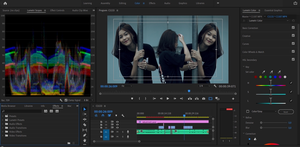This screenshot has height=147, width=300.
Task: Toggle Curves section checkbox
Action: (x=293, y=44)
